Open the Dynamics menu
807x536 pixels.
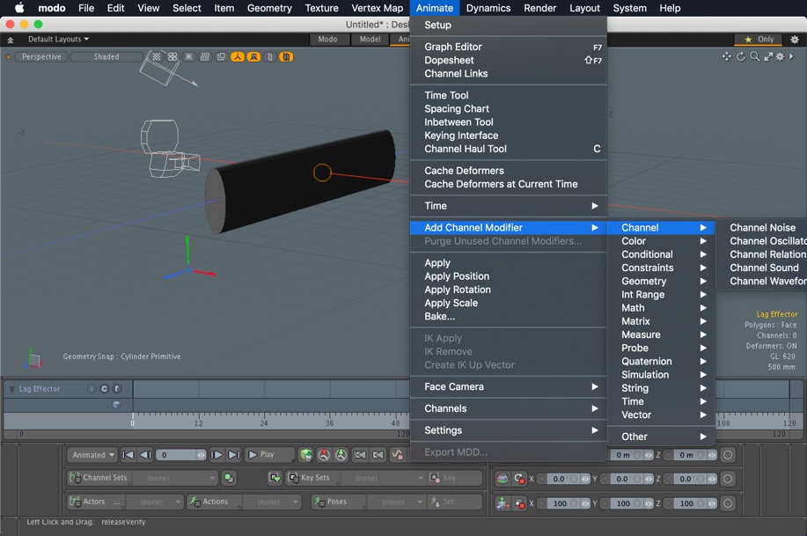point(488,8)
